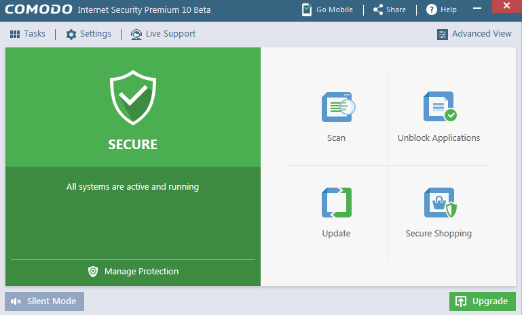
Task: Open the Tasks menu label
Action: [x=35, y=34]
